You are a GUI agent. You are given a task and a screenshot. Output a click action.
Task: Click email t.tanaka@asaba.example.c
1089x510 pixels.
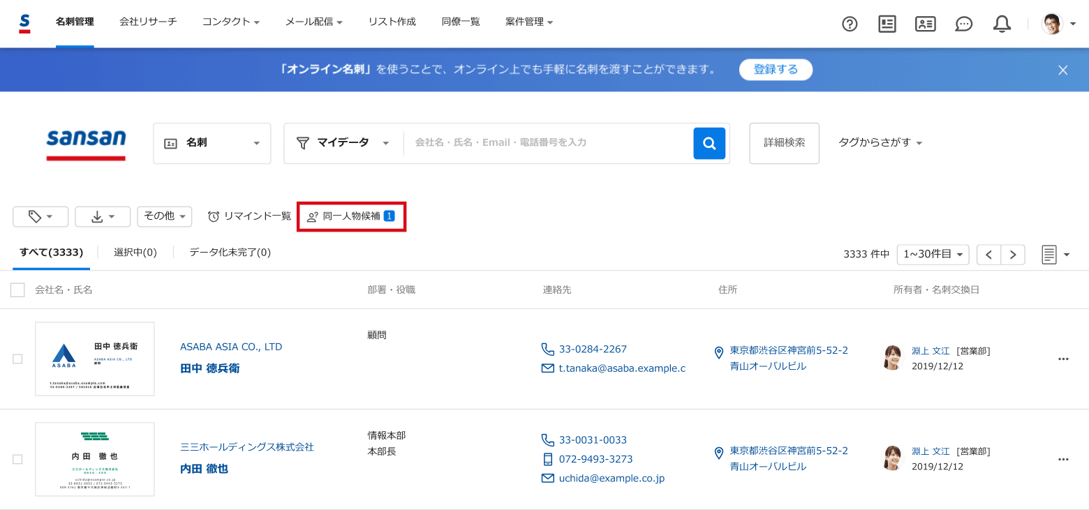(622, 368)
